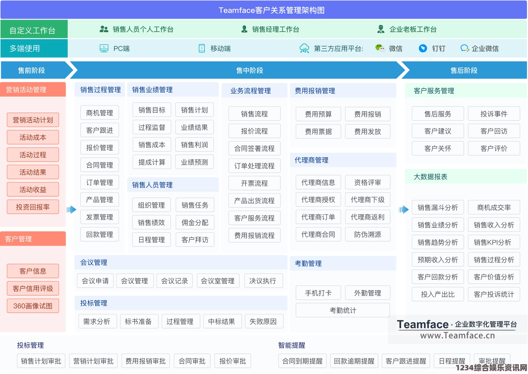The image size is (528, 374).
Task: Click the sales manager workbench person icon
Action: pyautogui.click(x=244, y=29)
